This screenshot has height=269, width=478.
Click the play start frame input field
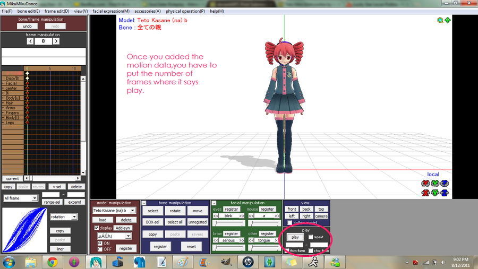[294, 245]
